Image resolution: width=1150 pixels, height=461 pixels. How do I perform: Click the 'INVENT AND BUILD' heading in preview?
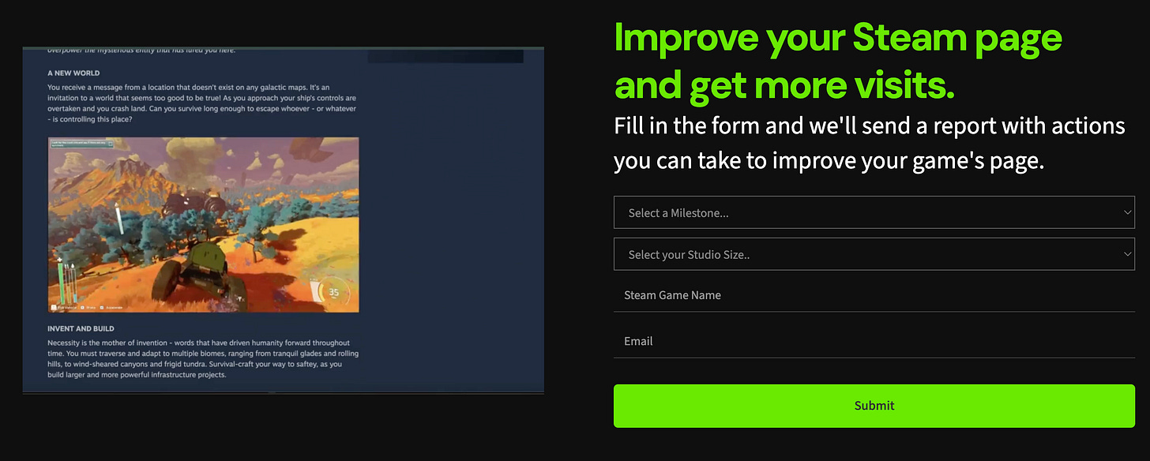pyautogui.click(x=81, y=328)
